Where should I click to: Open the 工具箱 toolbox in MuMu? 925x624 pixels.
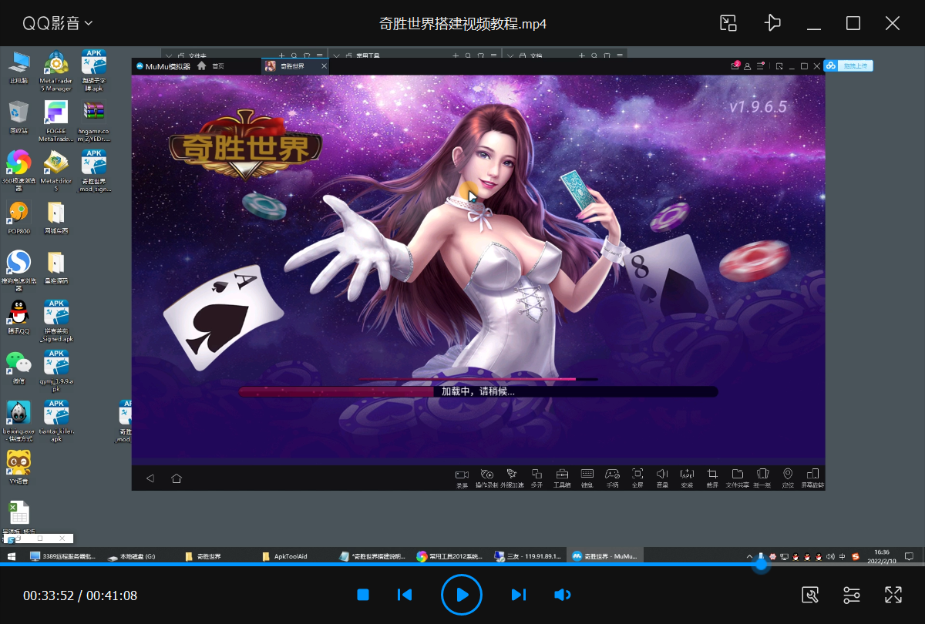point(562,478)
